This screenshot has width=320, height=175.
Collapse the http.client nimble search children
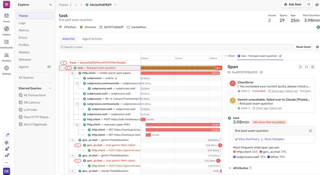[x=73, y=73]
